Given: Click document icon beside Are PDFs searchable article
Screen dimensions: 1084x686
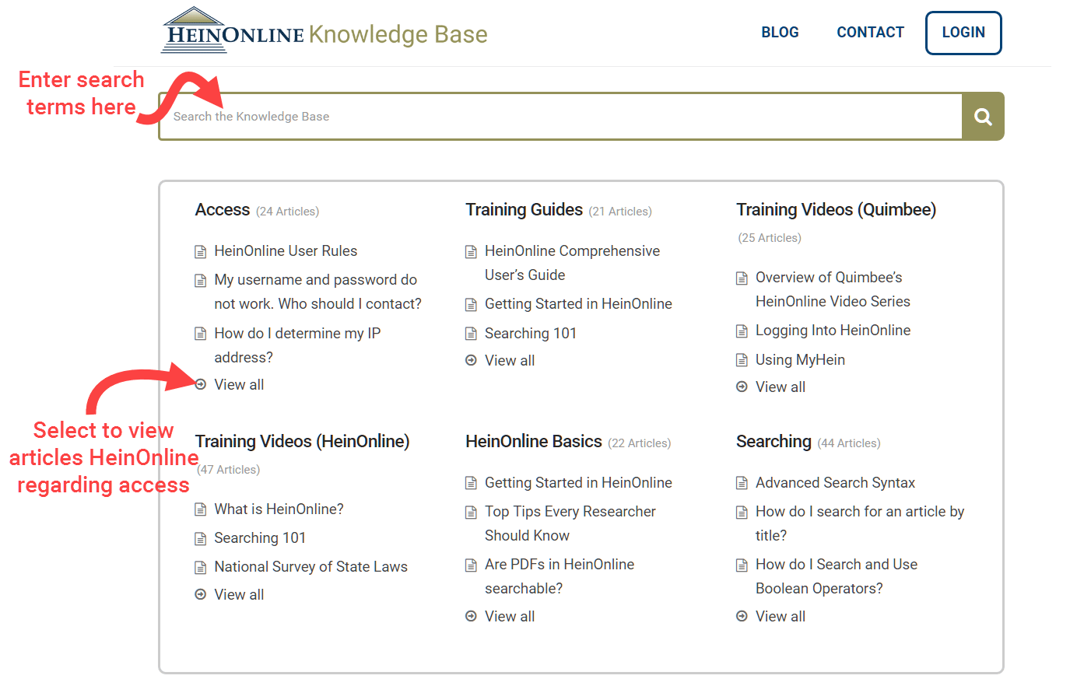Looking at the screenshot, I should pyautogui.click(x=471, y=565).
